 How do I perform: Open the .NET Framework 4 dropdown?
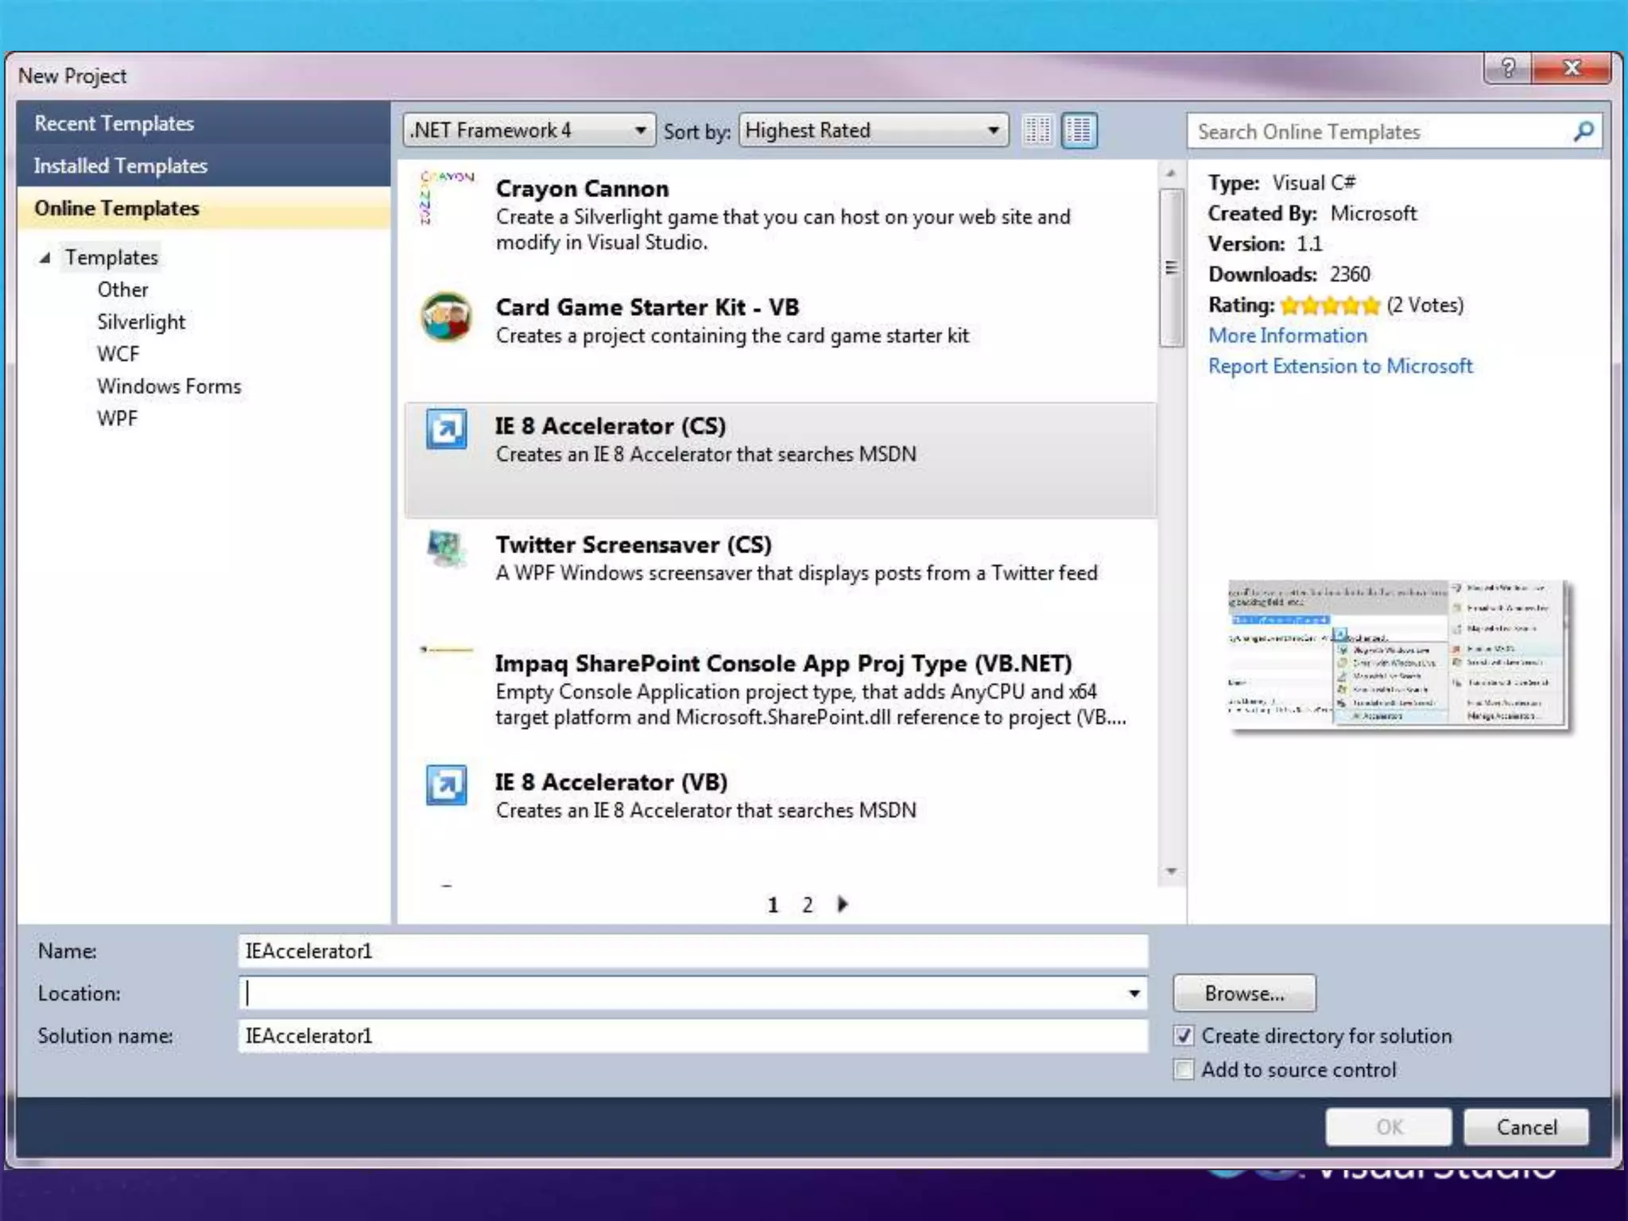(529, 130)
